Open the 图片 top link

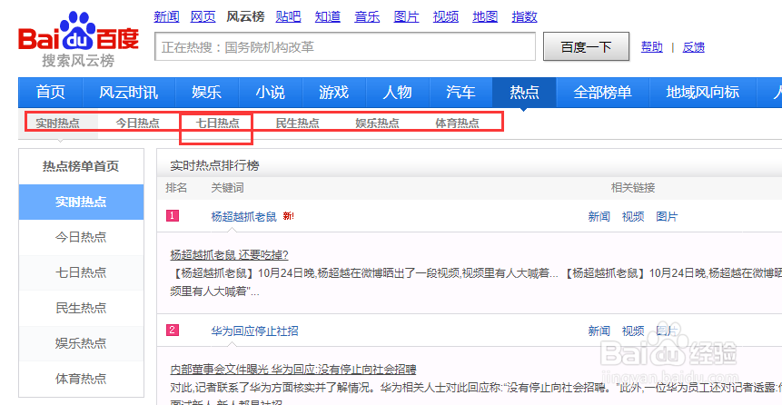407,17
